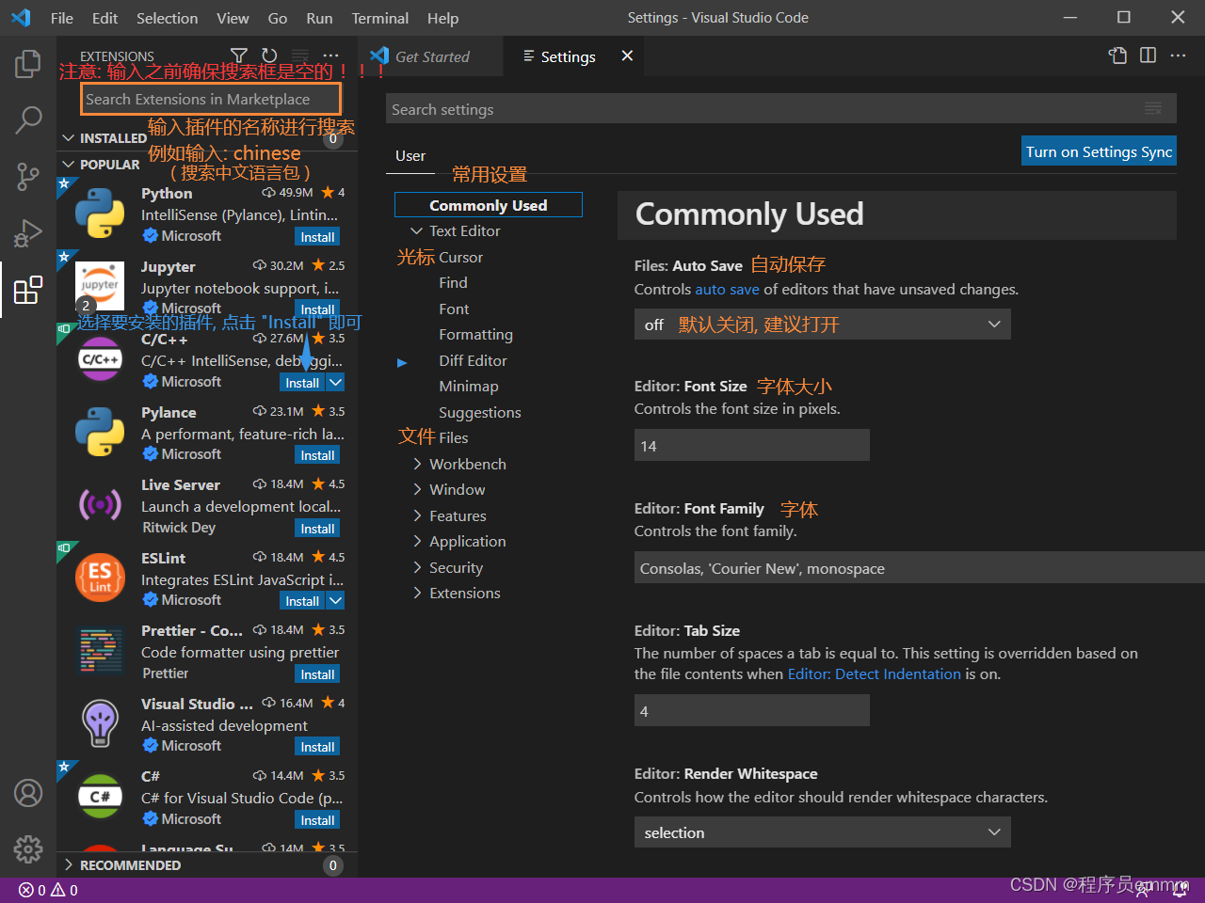Open the Edit menu

click(104, 18)
